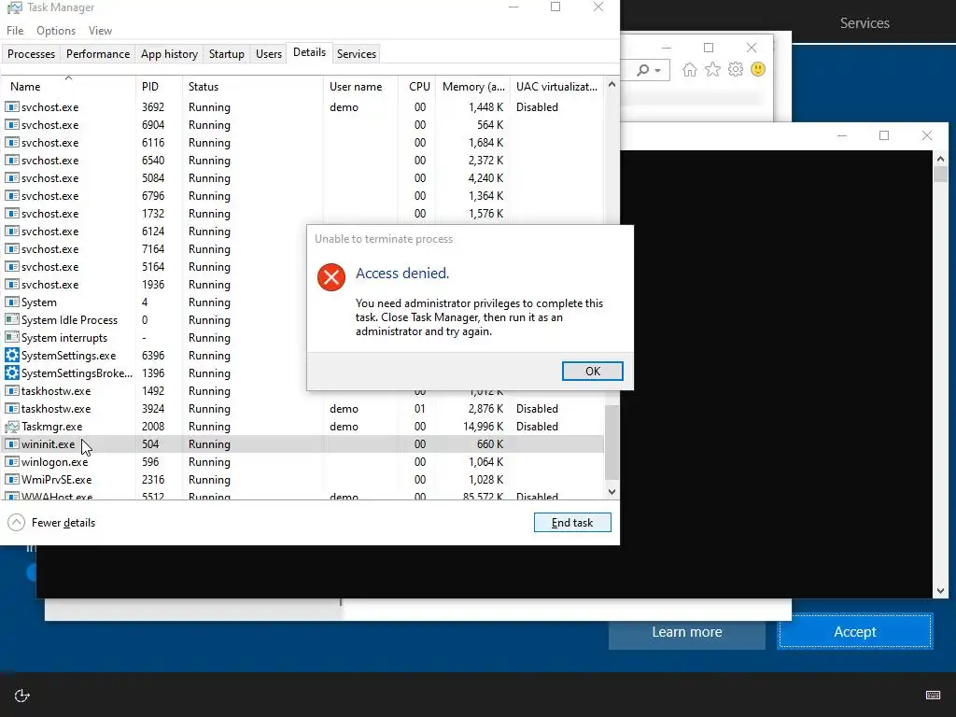Sort by UAC virtualization column header
Image resolution: width=956 pixels, height=717 pixels.
pyautogui.click(x=556, y=87)
